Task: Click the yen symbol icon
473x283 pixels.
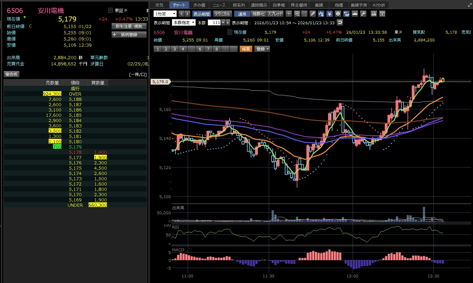Action: pyautogui.click(x=329, y=14)
